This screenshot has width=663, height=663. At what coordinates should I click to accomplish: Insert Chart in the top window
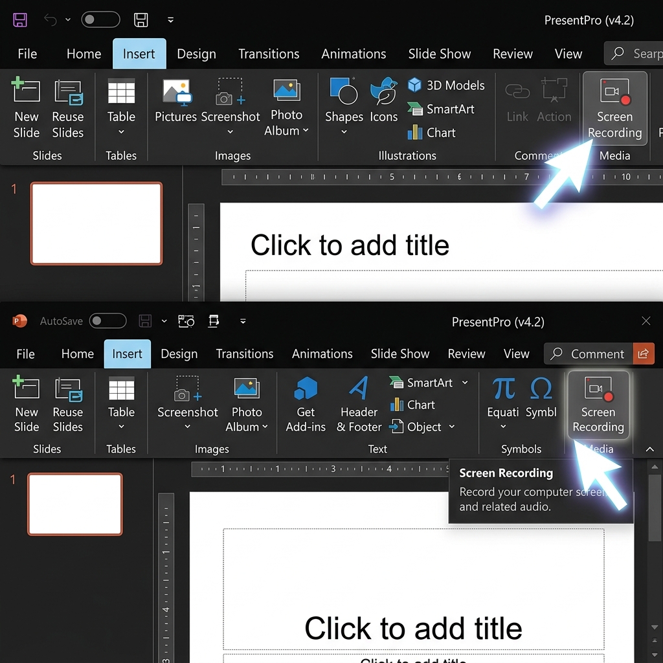[431, 132]
